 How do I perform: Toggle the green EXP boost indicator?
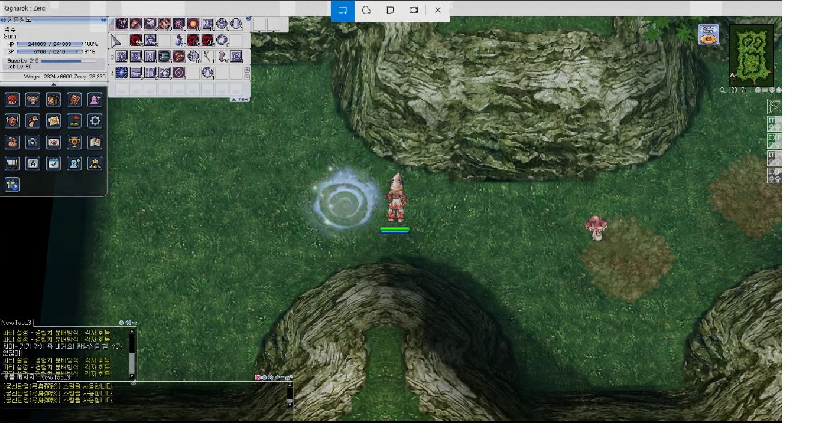pyautogui.click(x=774, y=141)
